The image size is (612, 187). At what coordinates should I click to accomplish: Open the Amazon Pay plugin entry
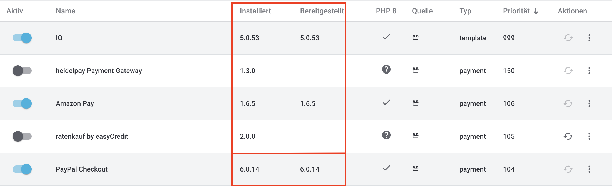tap(75, 103)
